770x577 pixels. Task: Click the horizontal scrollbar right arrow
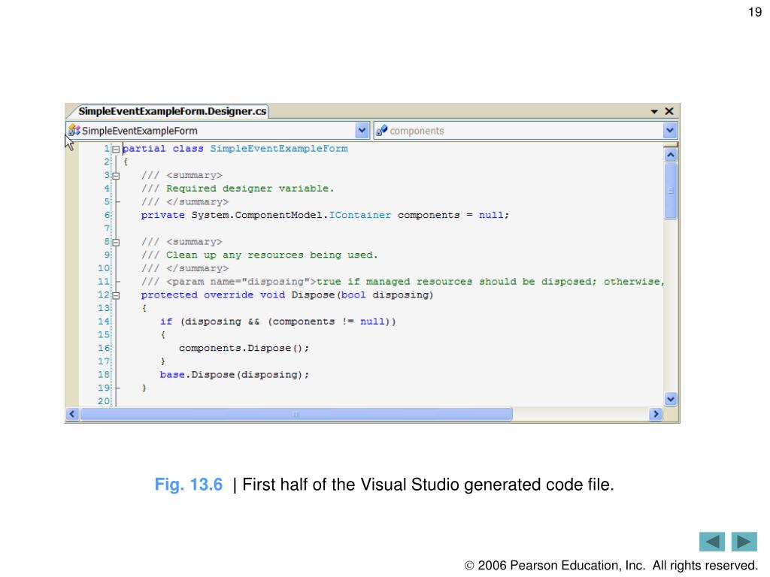[x=655, y=414]
